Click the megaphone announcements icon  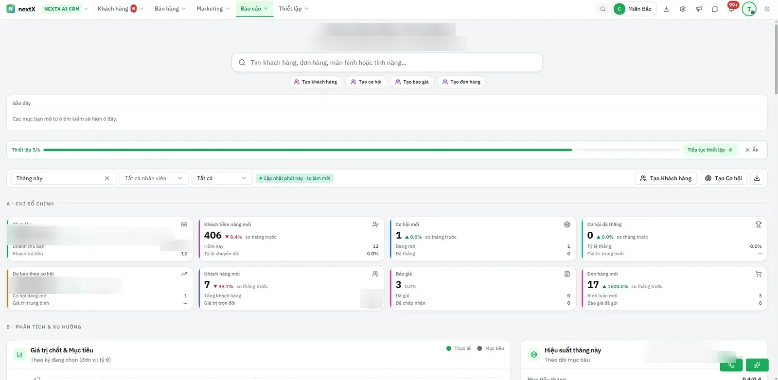[x=699, y=9]
